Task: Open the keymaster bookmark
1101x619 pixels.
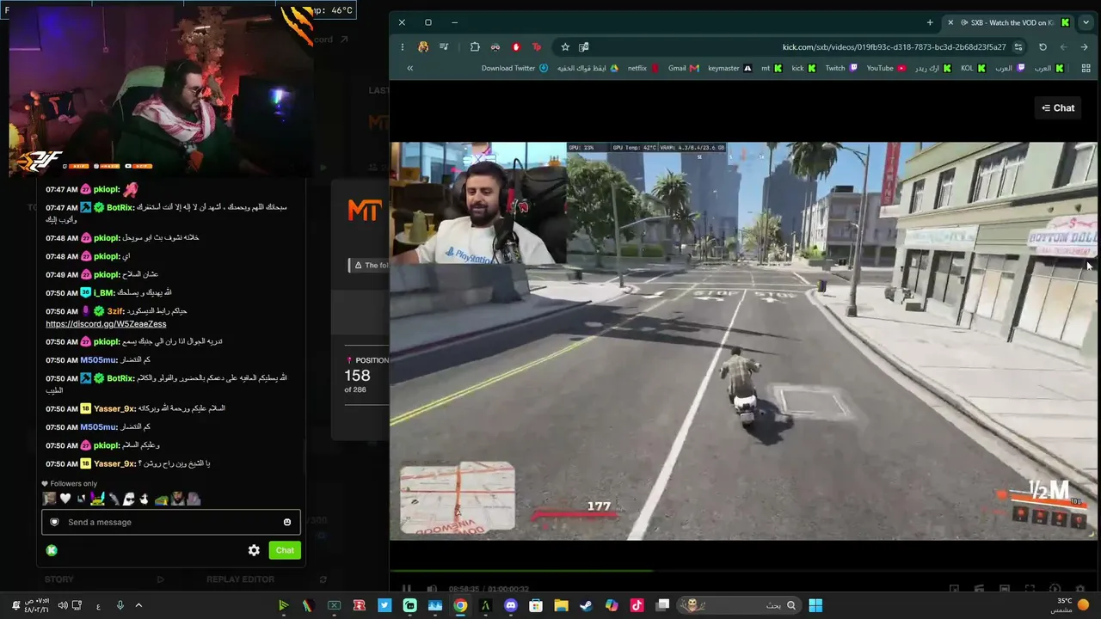Action: (x=729, y=68)
